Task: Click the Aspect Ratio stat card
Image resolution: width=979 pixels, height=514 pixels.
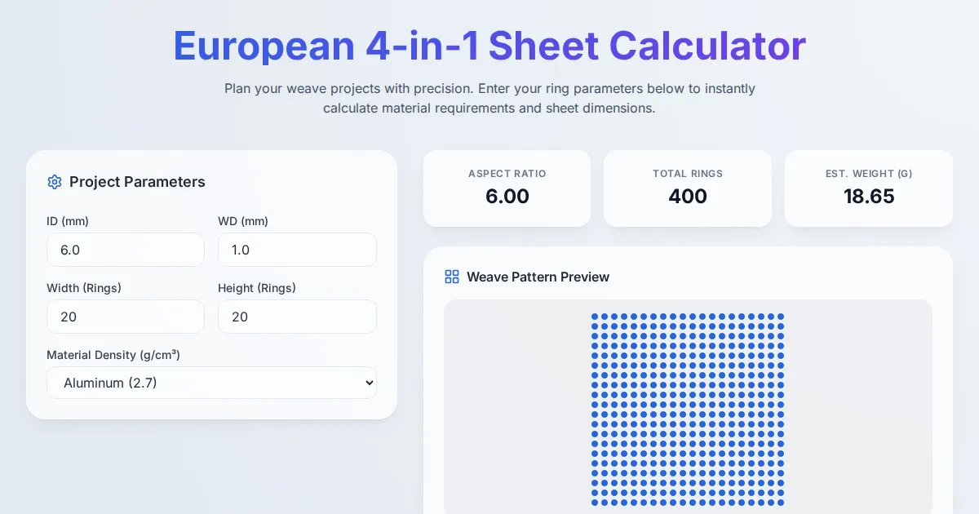Action: pyautogui.click(x=507, y=188)
